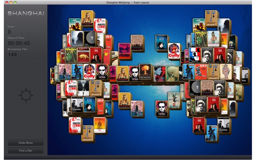Viewport: 256px width, 160px height.
Task: Pick the shadow figure tile beside left Moon tile
Action: point(77,39)
